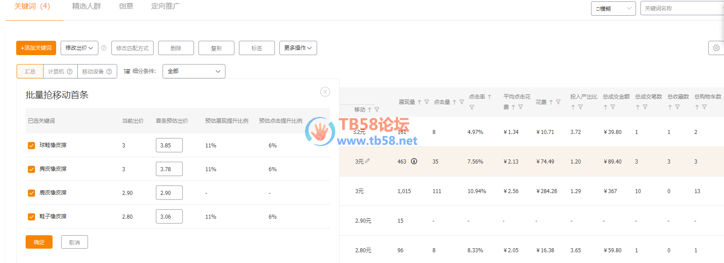Open the 修改出价 dropdown
This screenshot has height=263, width=724.
[x=79, y=48]
